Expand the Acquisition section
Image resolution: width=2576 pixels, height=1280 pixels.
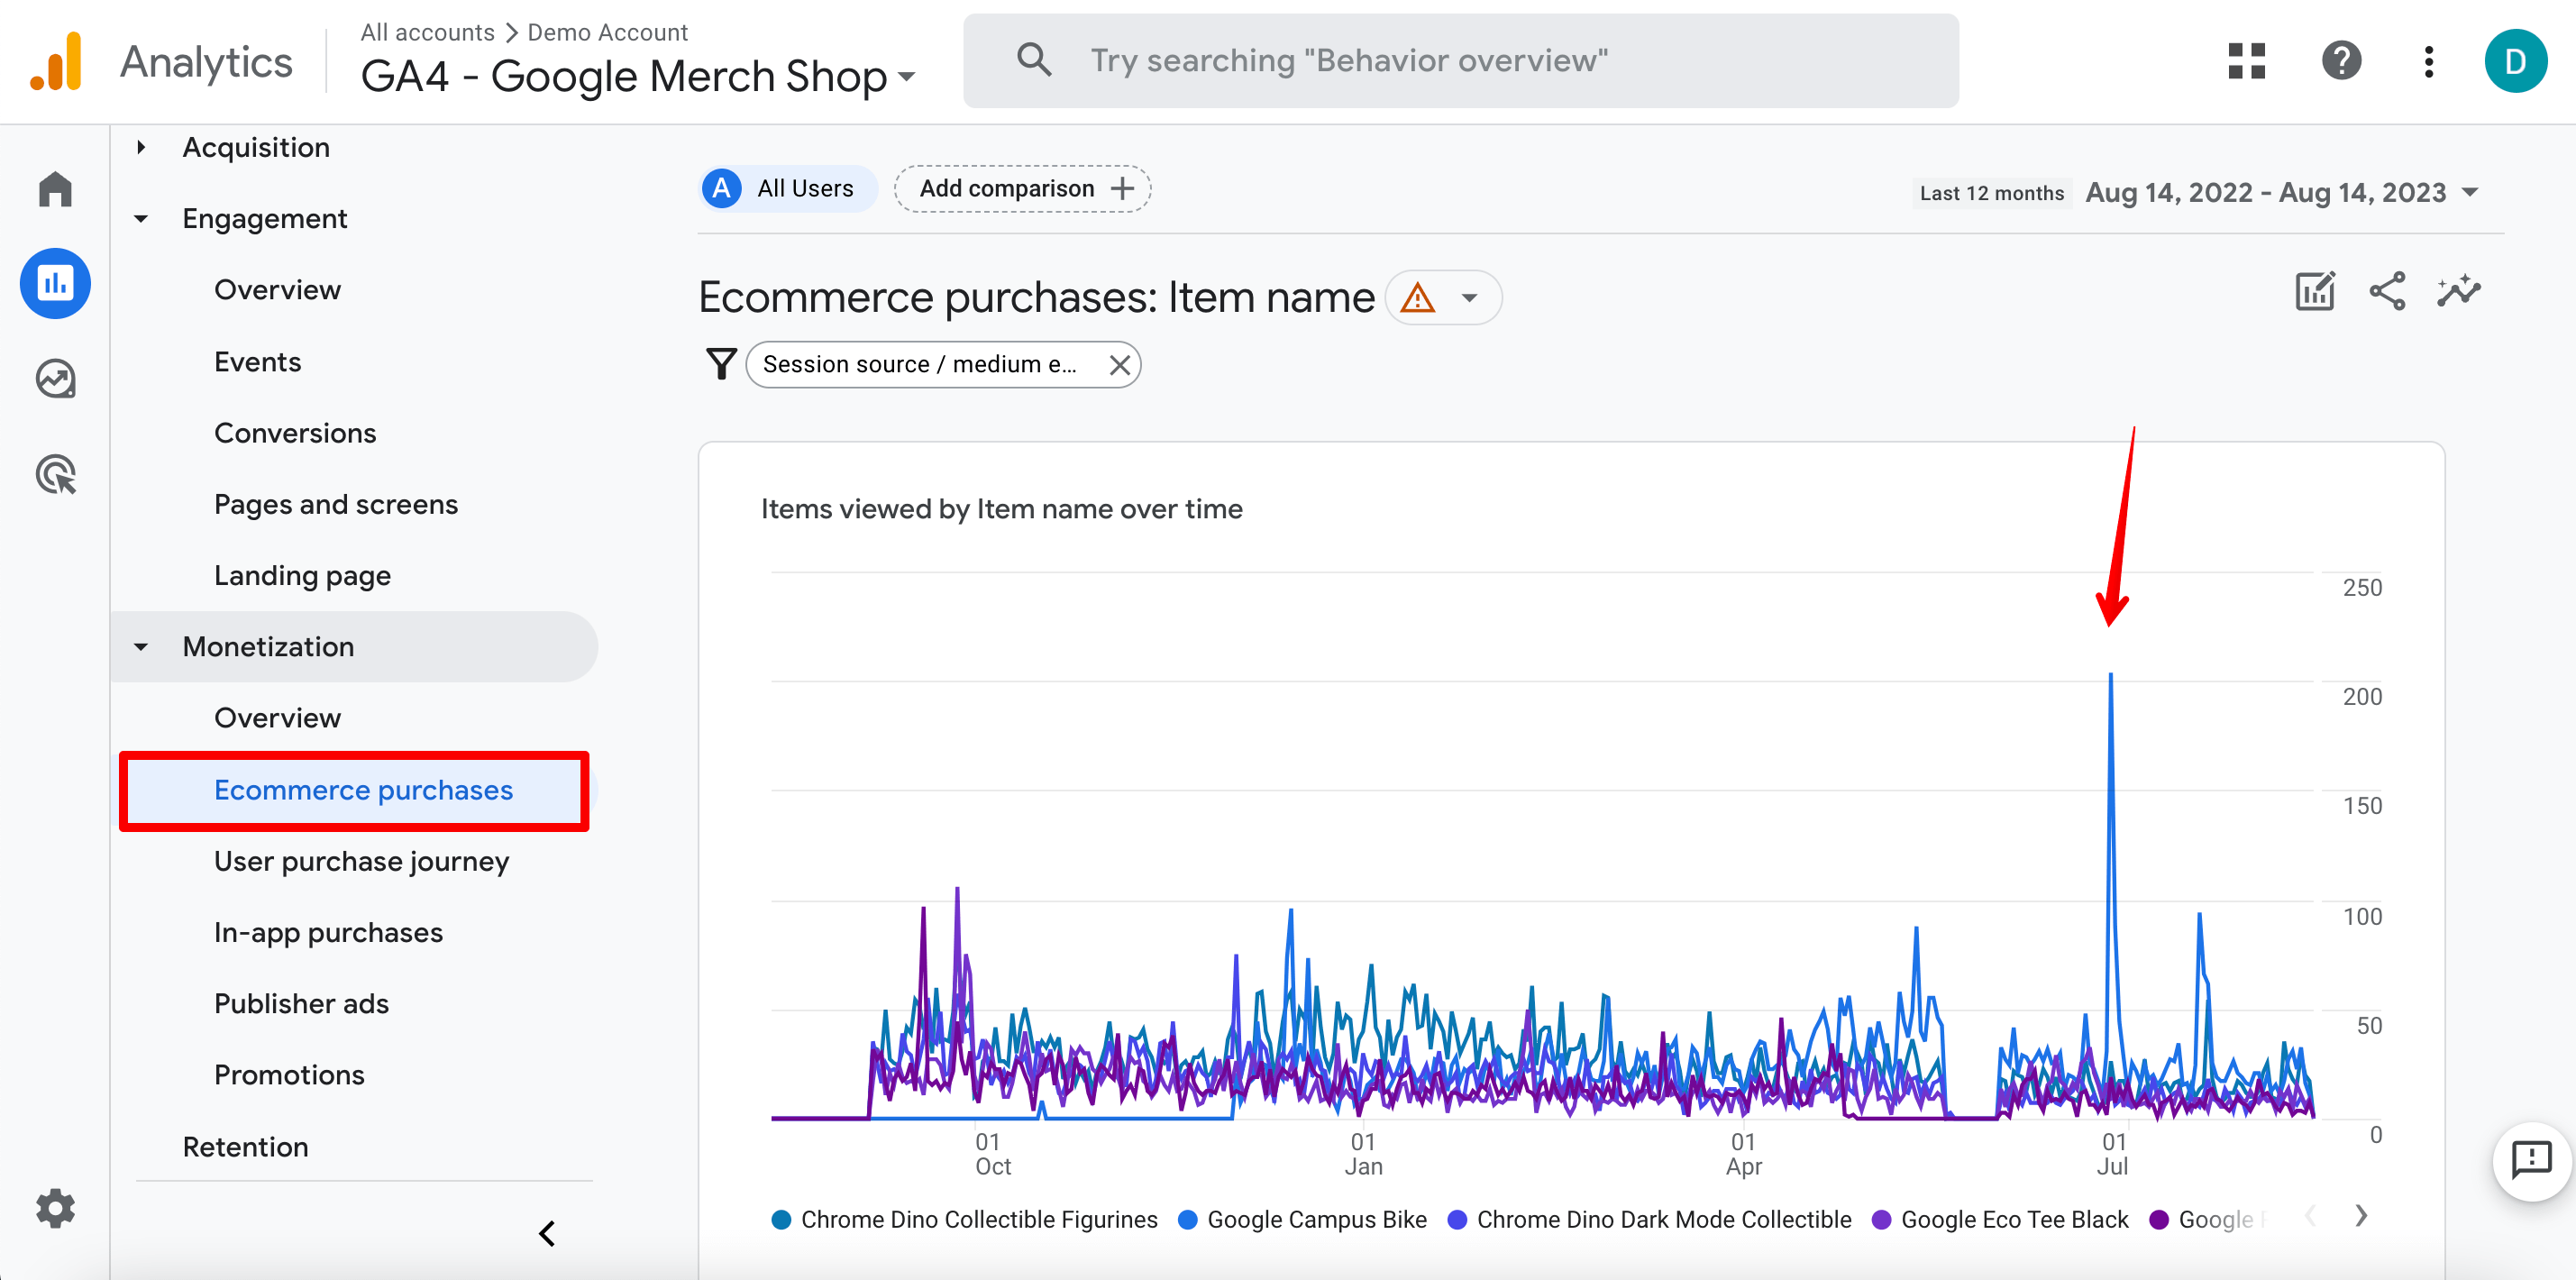point(141,147)
